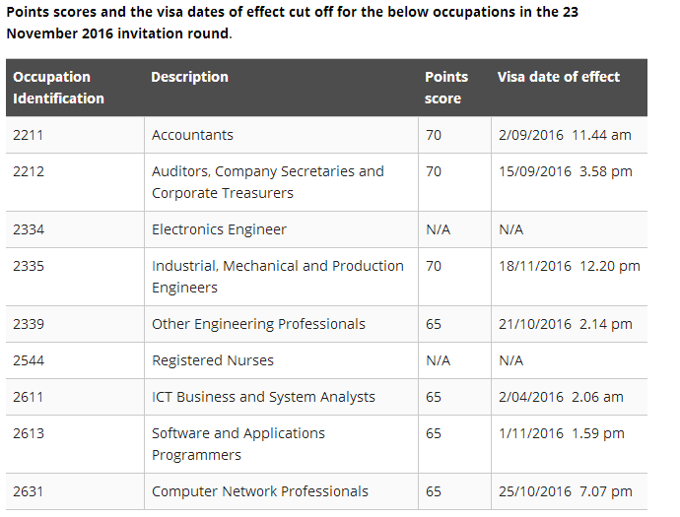The image size is (680, 517).
Task: Click the Accountants description cell
Action: point(193,135)
